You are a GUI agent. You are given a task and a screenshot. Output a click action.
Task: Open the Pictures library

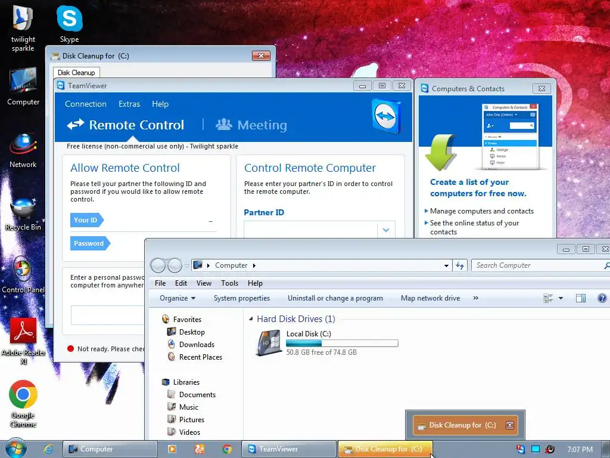186,419
